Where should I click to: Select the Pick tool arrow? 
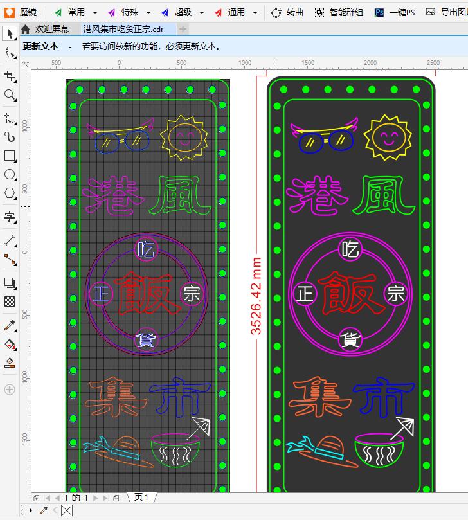point(10,33)
